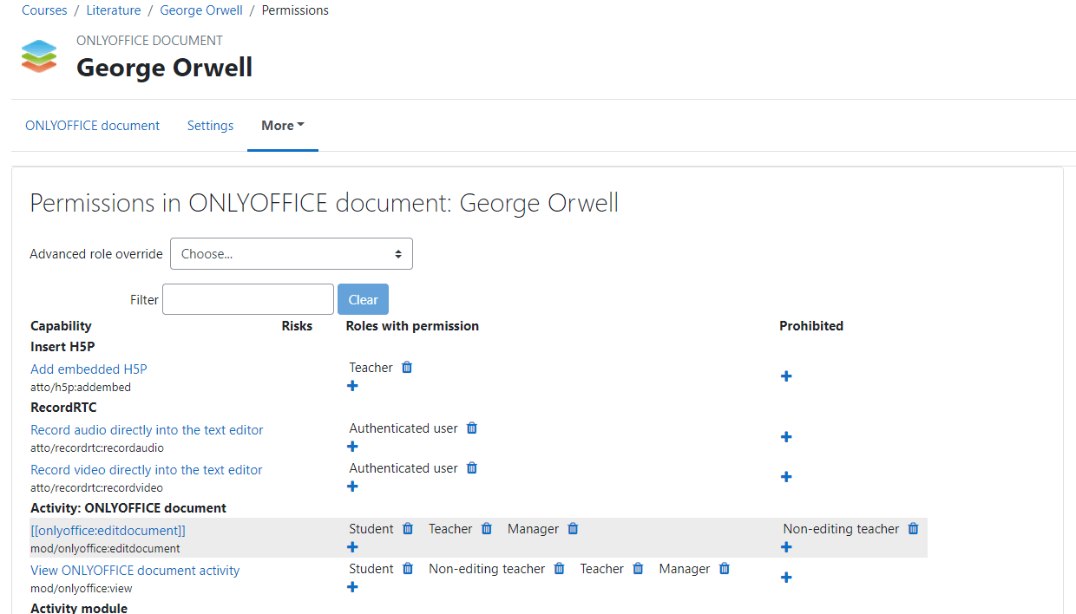Go to Courses breadcrumb
The image size is (1076, 614).
coord(44,10)
